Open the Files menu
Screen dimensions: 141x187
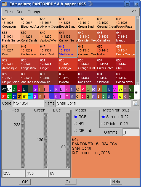click(x=9, y=12)
